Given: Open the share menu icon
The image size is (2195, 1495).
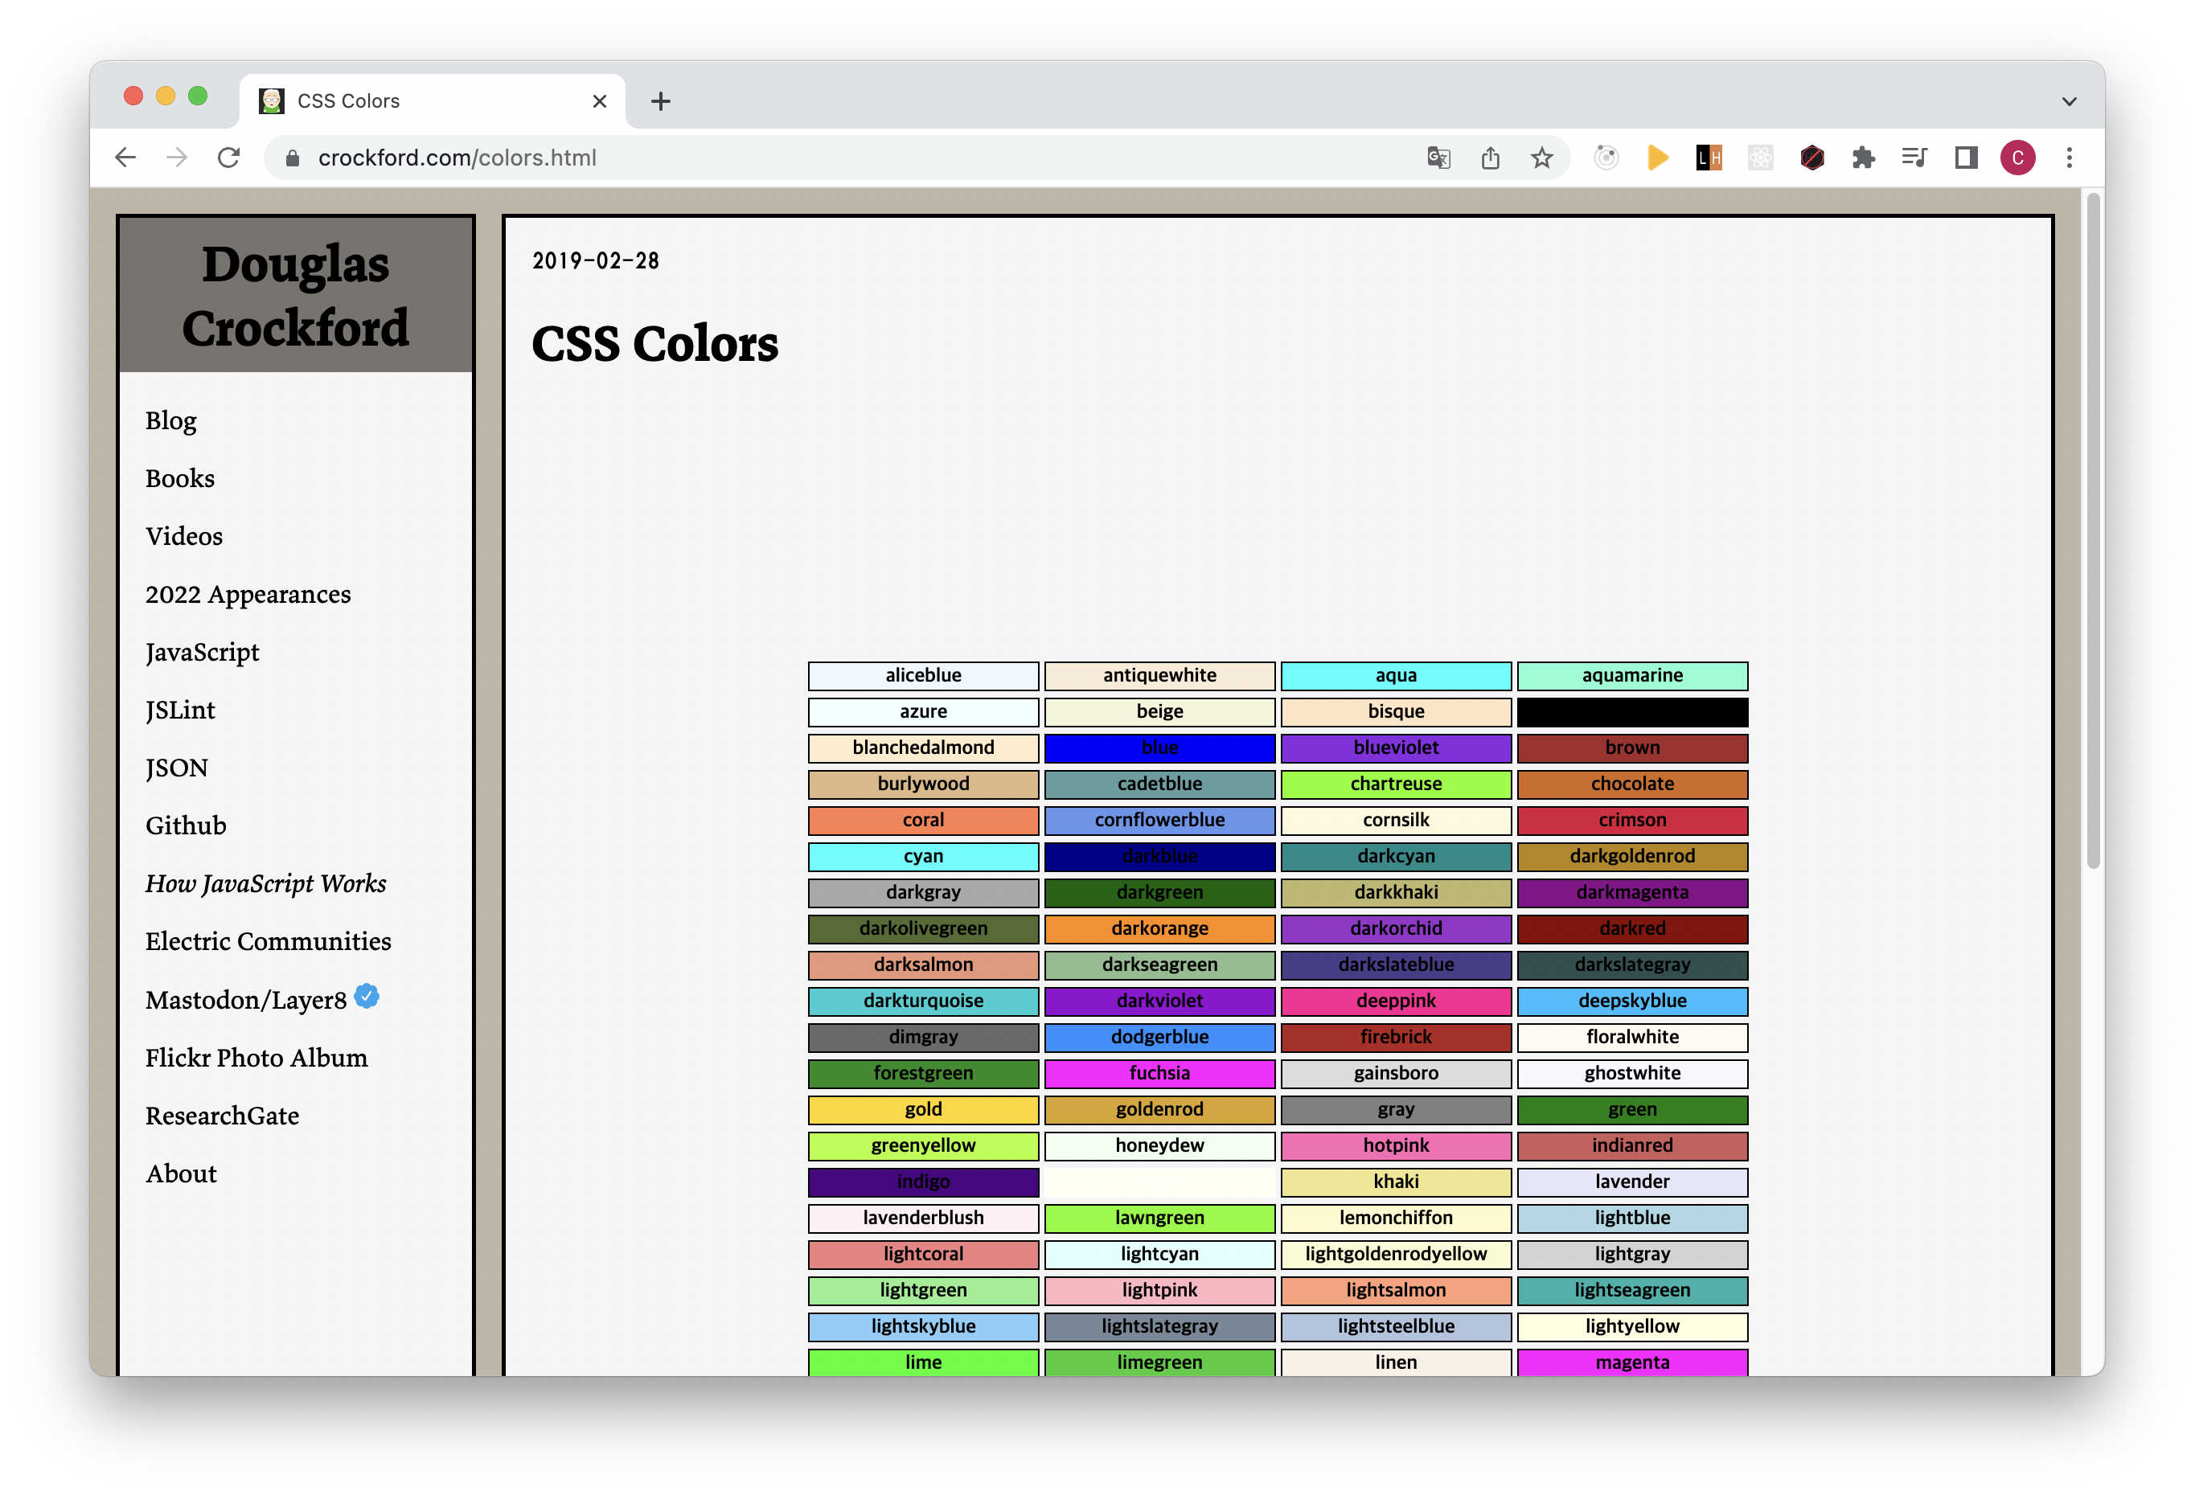Looking at the screenshot, I should pos(1491,158).
